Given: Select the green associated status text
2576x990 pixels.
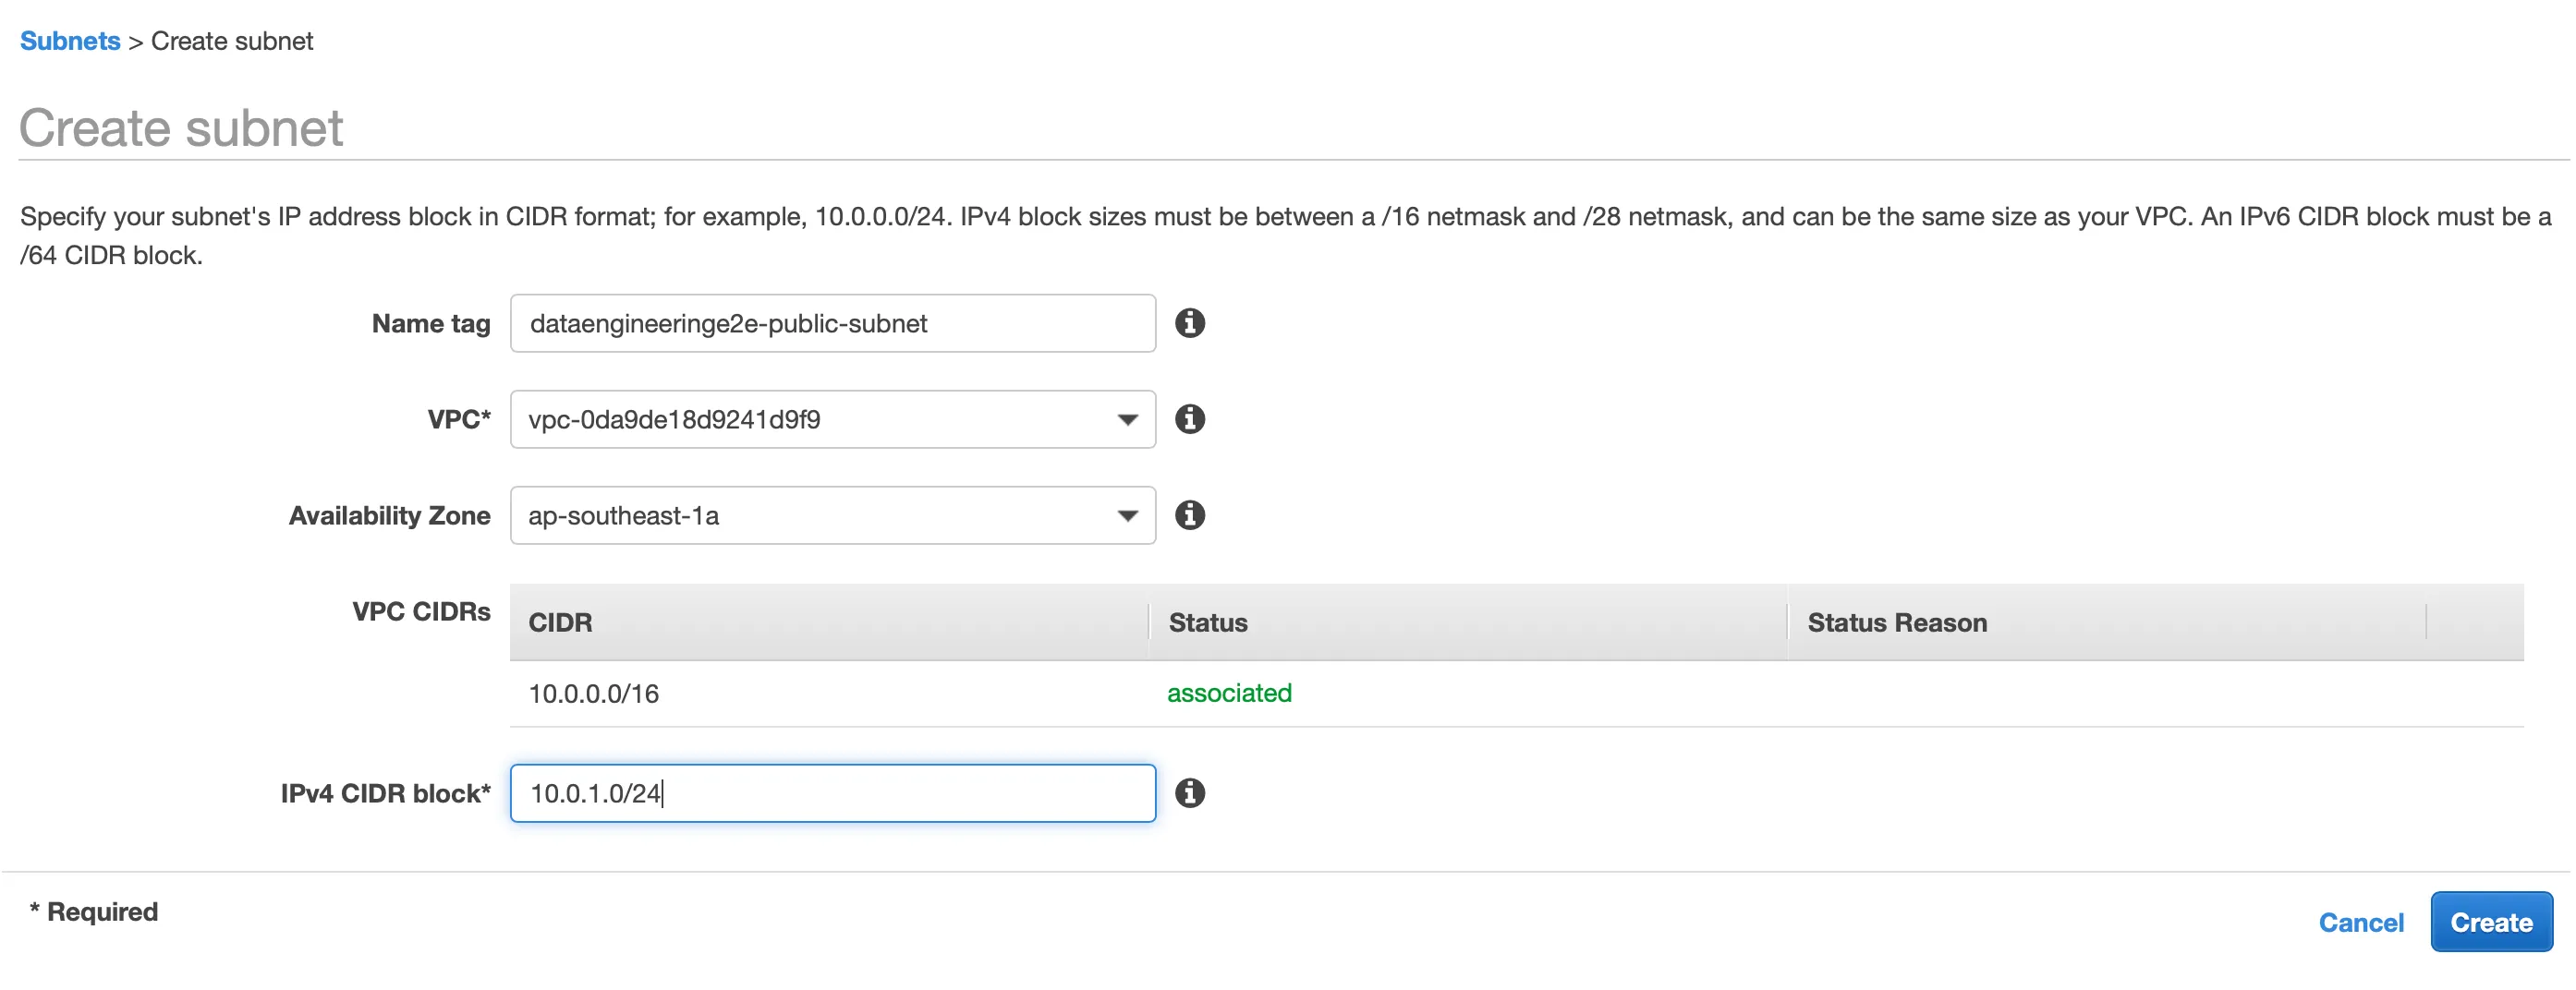Looking at the screenshot, I should tap(1229, 693).
